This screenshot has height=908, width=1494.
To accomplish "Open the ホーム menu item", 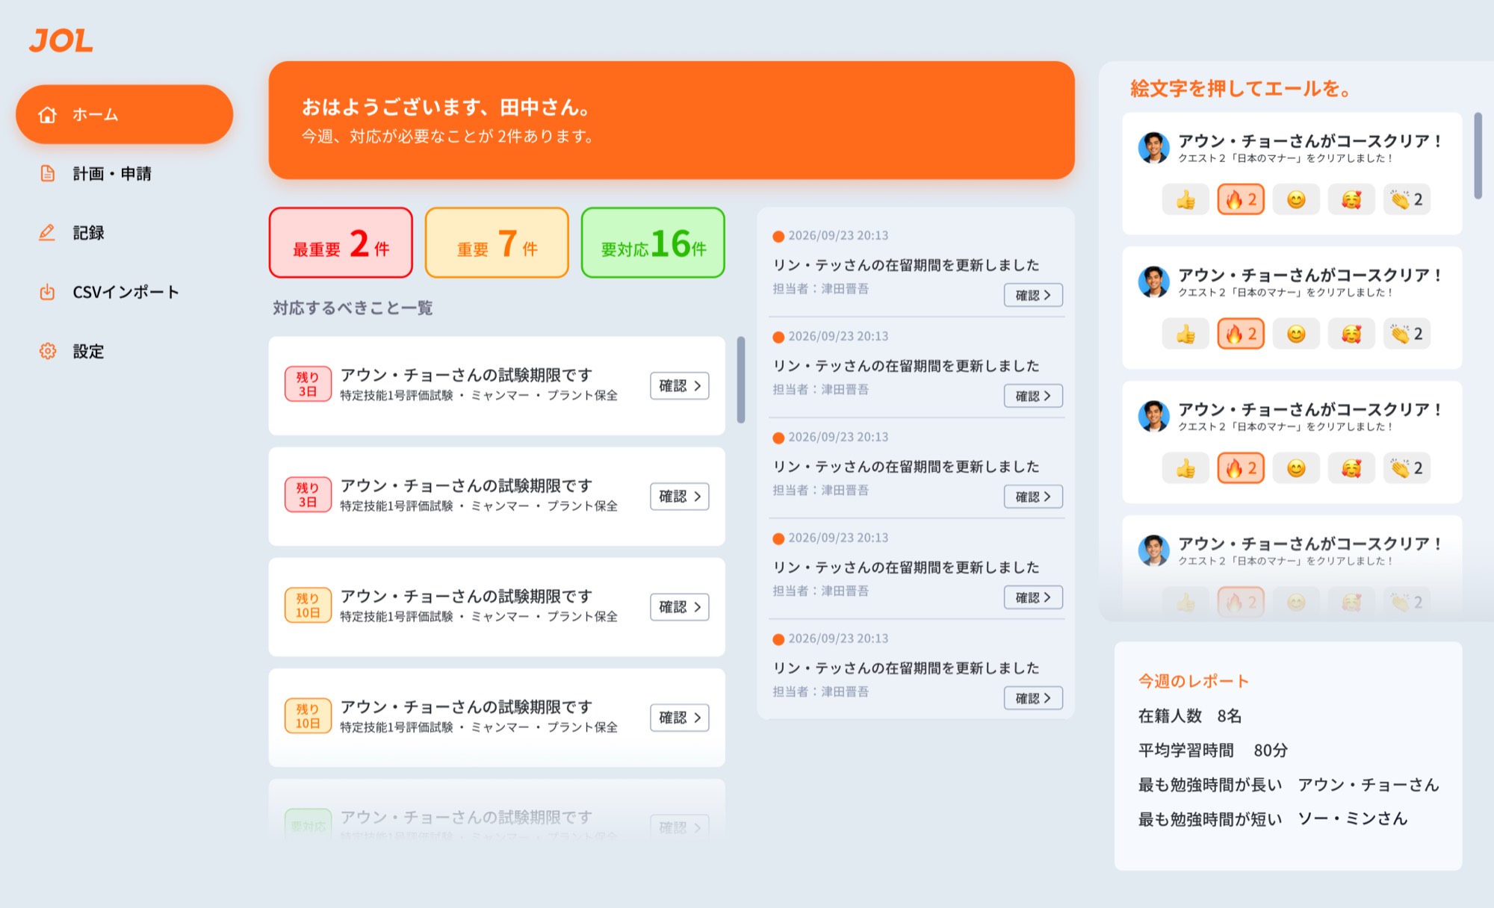I will pyautogui.click(x=124, y=114).
